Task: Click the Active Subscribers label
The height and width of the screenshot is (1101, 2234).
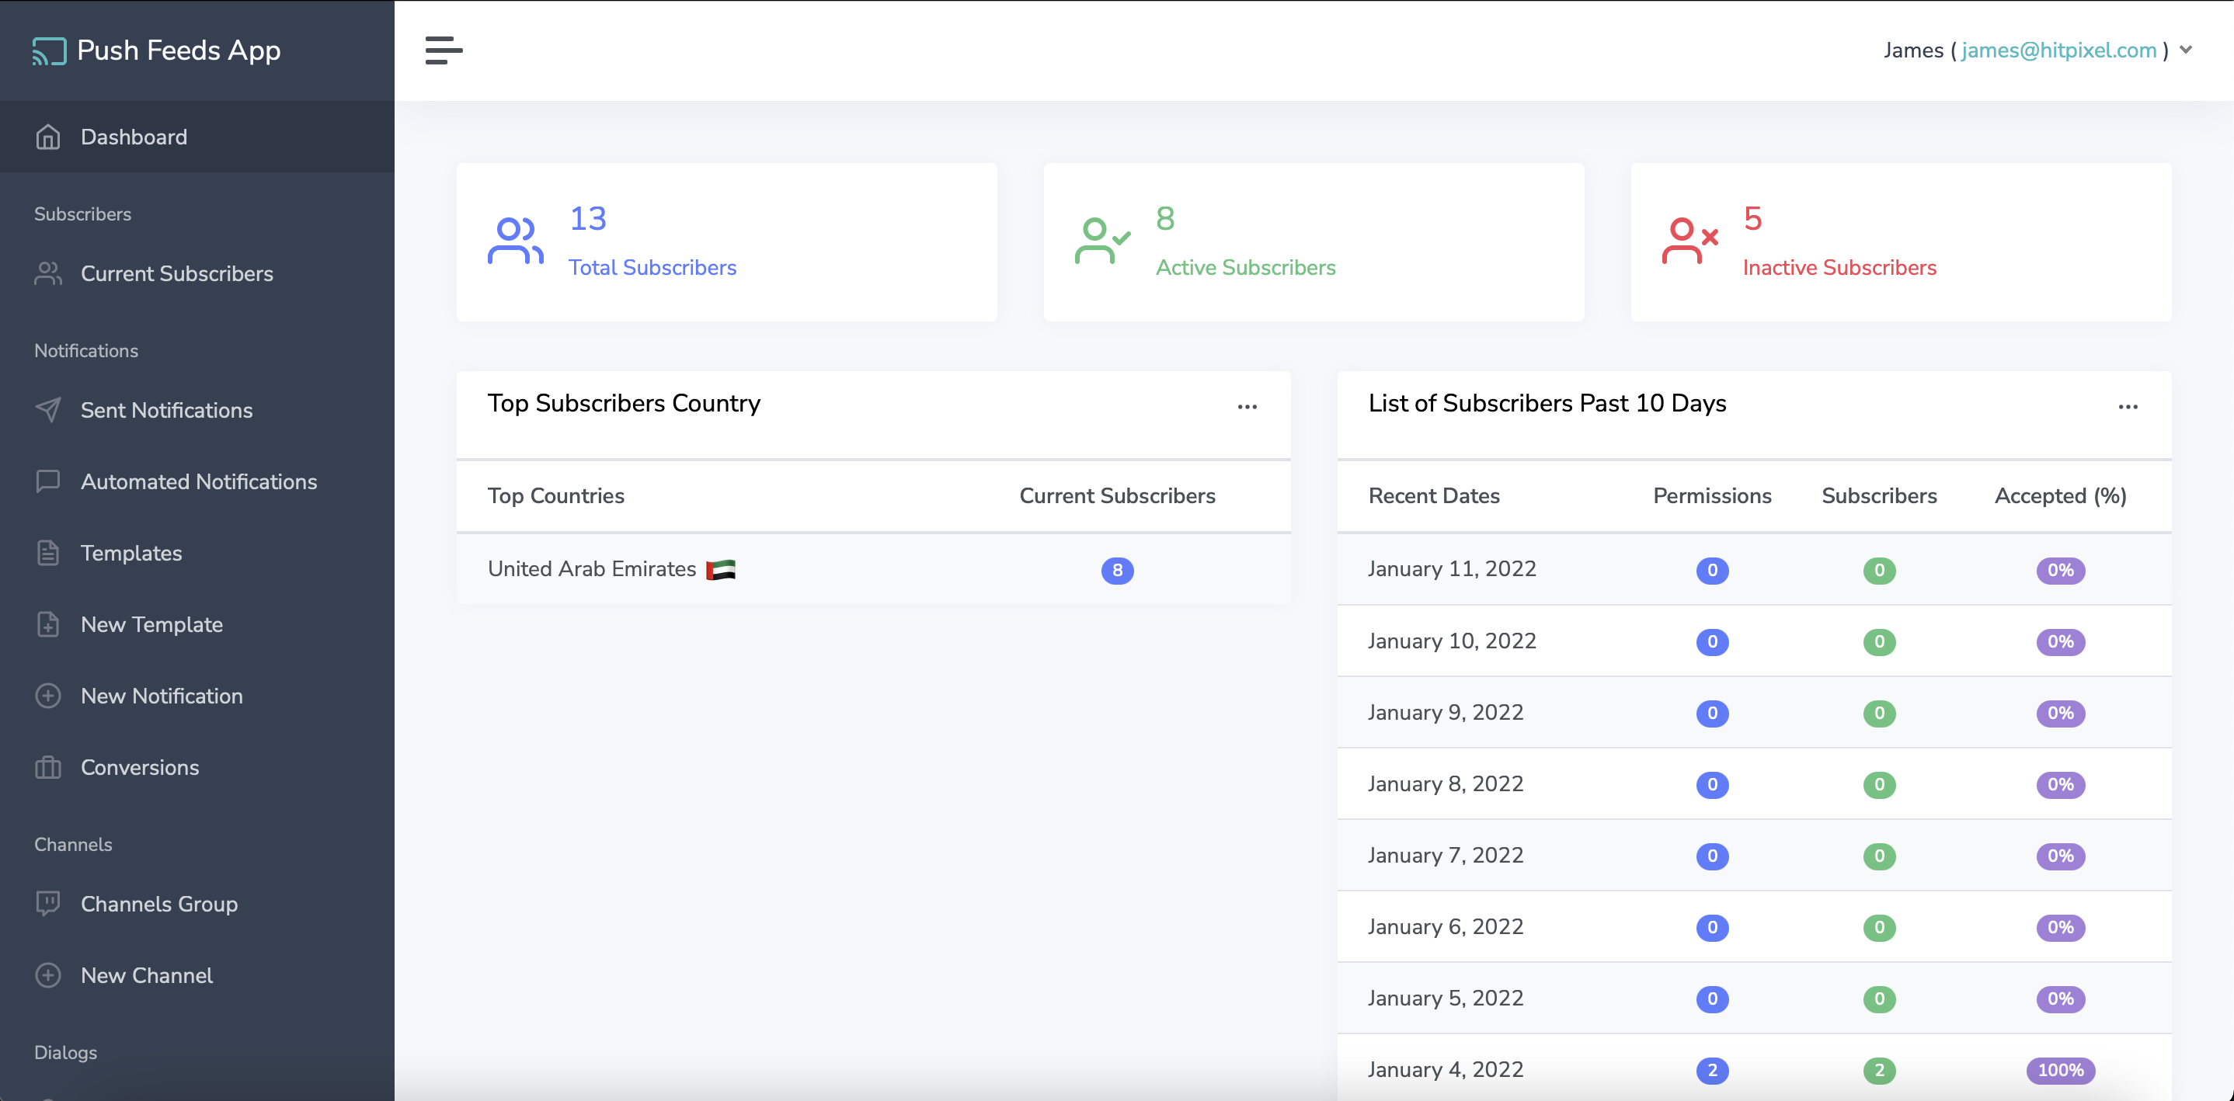Action: click(x=1245, y=267)
